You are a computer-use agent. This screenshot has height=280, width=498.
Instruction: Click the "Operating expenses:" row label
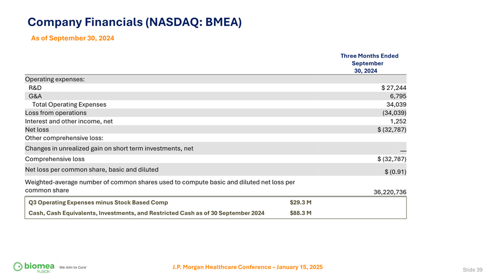point(55,79)
